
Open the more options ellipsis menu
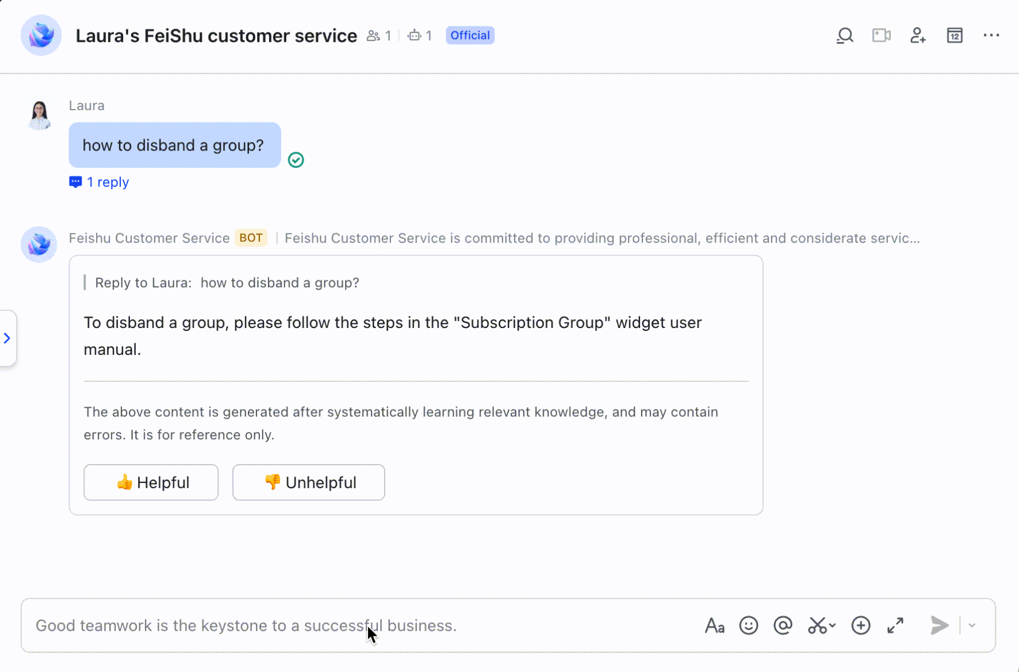point(991,36)
